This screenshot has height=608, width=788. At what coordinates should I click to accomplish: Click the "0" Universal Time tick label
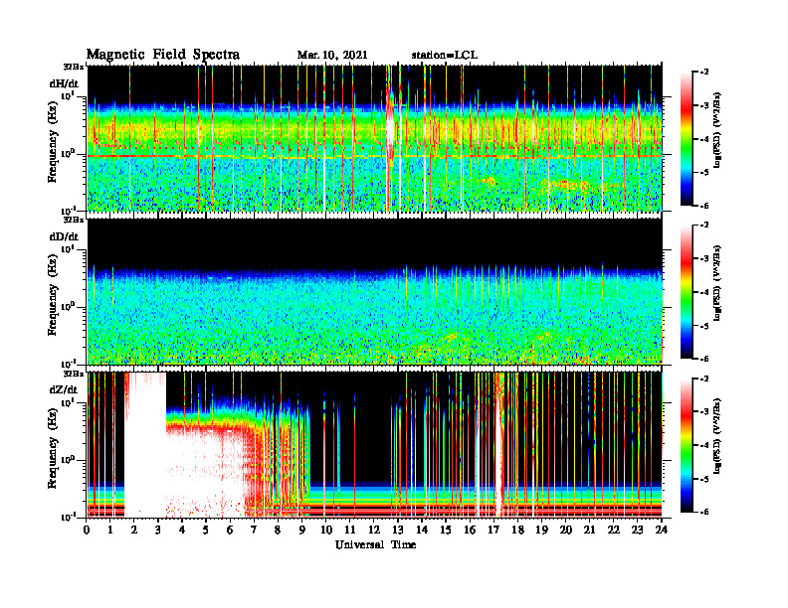coord(87,530)
